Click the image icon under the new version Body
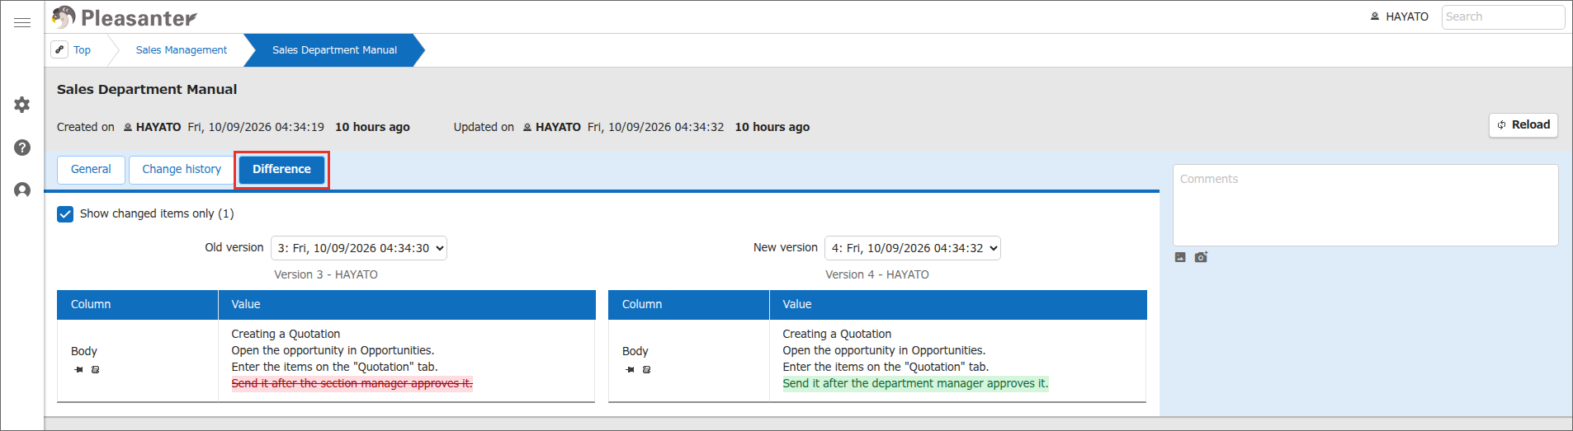Screen dimensions: 1573x431 point(646,369)
